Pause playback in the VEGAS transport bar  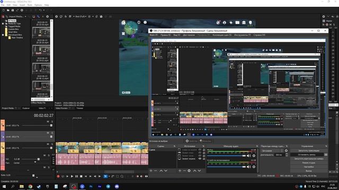[x=76, y=176]
